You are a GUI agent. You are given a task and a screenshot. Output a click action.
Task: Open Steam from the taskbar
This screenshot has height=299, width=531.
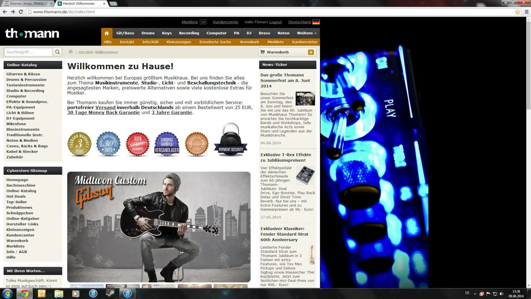tap(110, 293)
